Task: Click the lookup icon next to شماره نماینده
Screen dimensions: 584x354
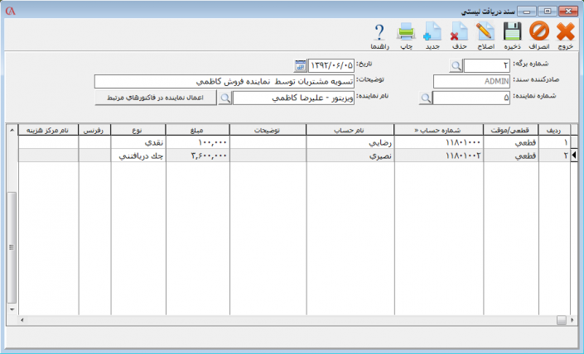Action: (425, 98)
